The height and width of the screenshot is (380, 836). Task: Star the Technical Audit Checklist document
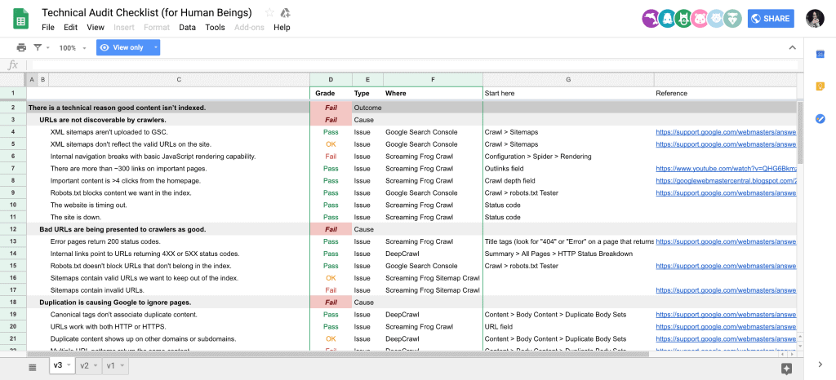coord(269,13)
